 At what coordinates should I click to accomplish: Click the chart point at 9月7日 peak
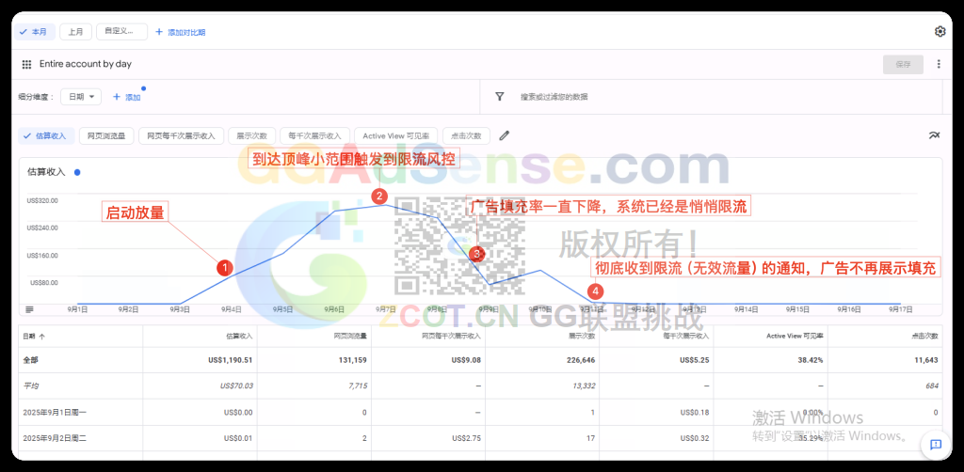click(385, 204)
